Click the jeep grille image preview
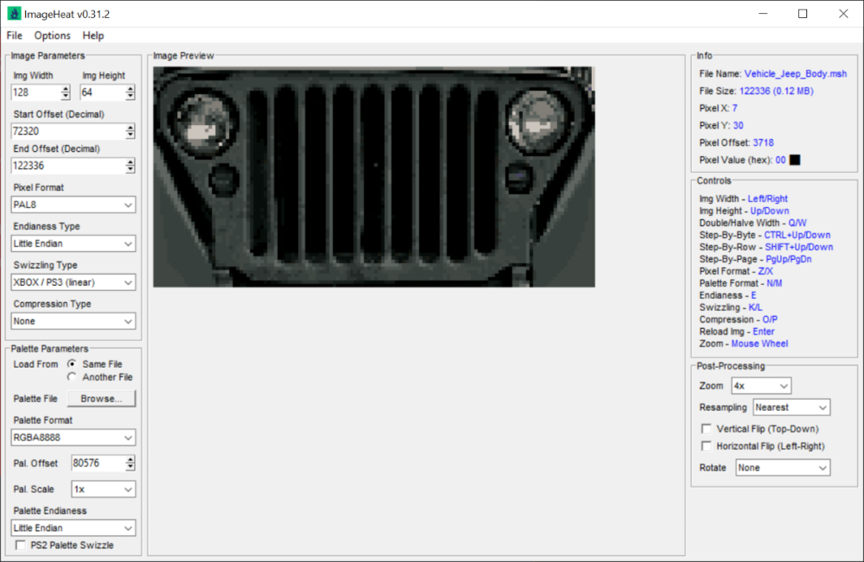The height and width of the screenshot is (562, 864). (374, 177)
